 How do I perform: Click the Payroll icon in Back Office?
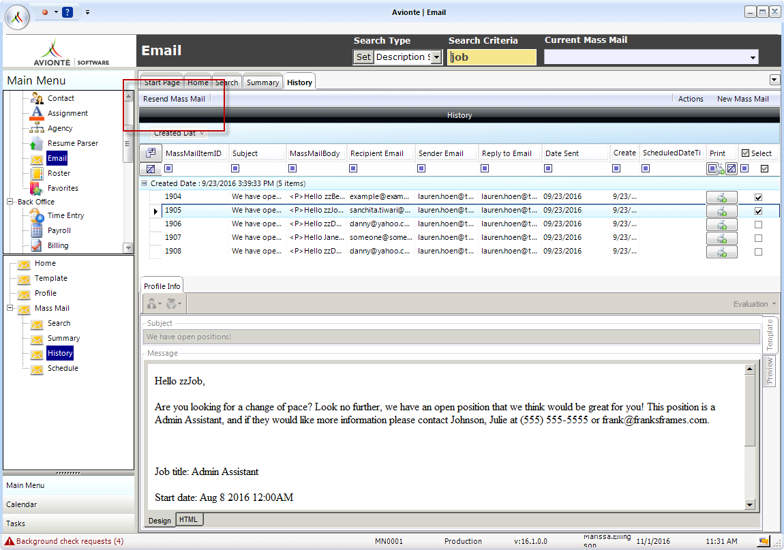[36, 230]
